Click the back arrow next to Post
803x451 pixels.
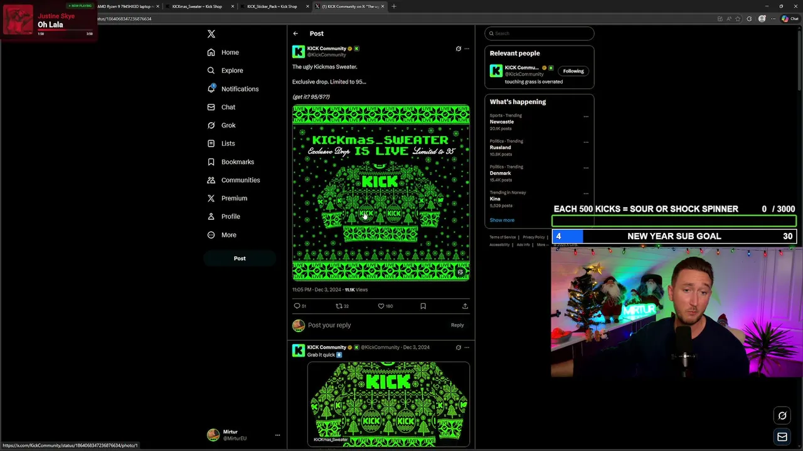click(295, 34)
